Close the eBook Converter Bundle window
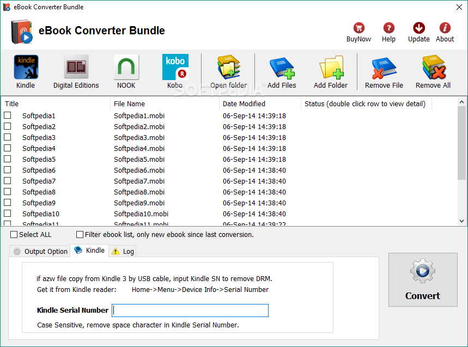Image resolution: width=468 pixels, height=347 pixels. click(x=459, y=7)
